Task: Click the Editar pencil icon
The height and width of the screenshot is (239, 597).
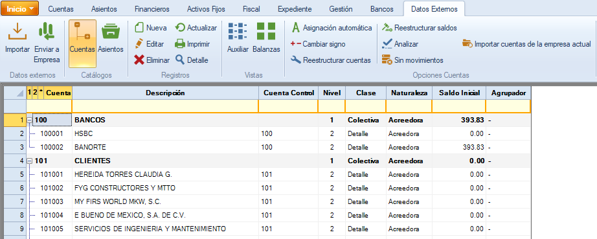Action: 139,44
